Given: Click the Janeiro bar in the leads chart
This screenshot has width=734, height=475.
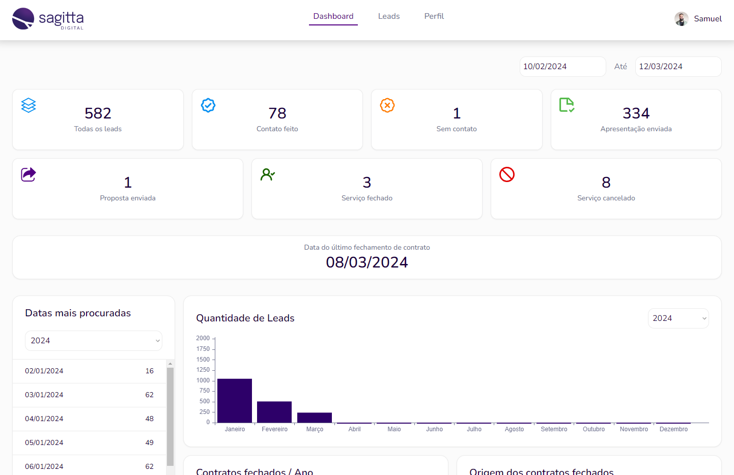Looking at the screenshot, I should [x=235, y=401].
